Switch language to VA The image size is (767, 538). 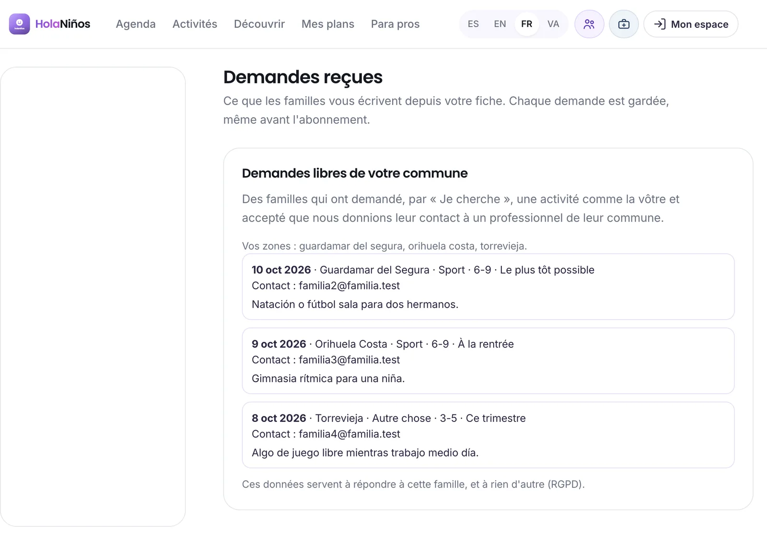553,24
